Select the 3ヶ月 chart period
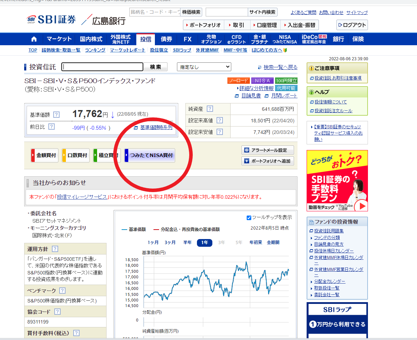Viewport: 417px width, 340px height. tap(170, 242)
